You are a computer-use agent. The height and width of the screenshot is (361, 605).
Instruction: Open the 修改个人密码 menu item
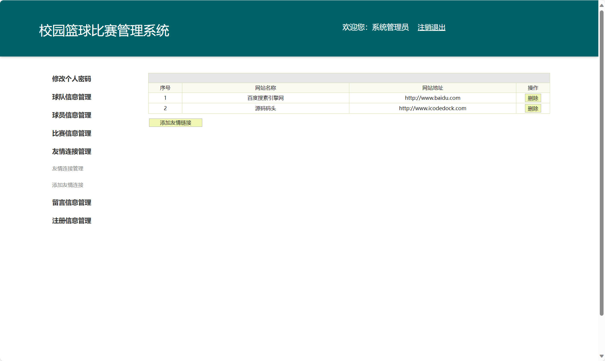click(71, 79)
